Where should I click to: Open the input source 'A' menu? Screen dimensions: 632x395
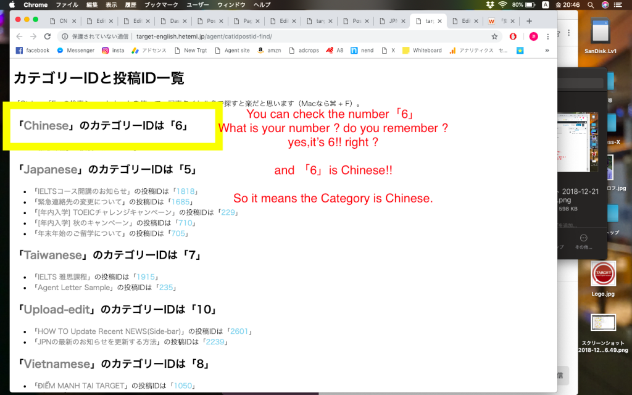tap(546, 5)
